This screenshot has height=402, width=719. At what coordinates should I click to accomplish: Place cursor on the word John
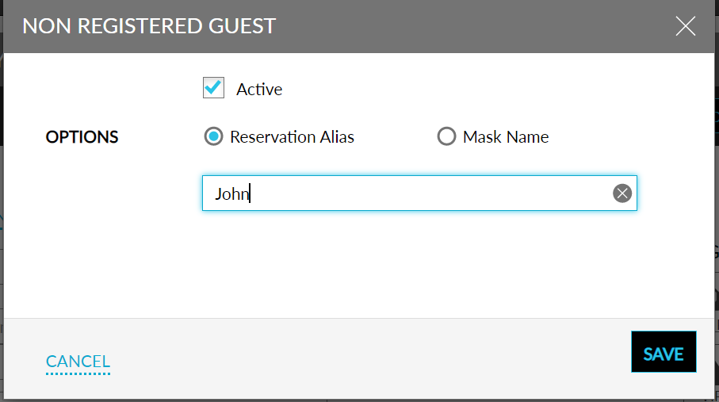(x=231, y=193)
